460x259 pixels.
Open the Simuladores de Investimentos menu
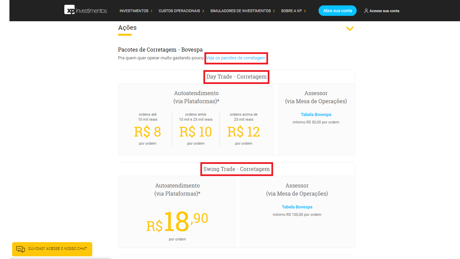click(240, 11)
